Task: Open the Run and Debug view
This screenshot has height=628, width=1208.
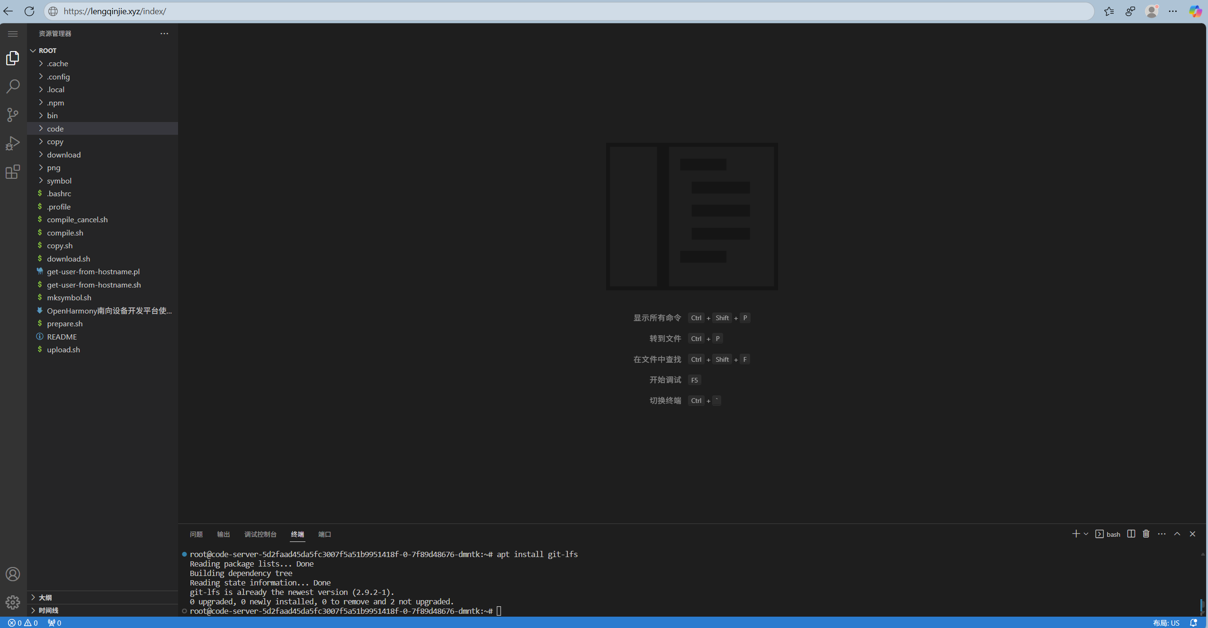Action: (13, 143)
